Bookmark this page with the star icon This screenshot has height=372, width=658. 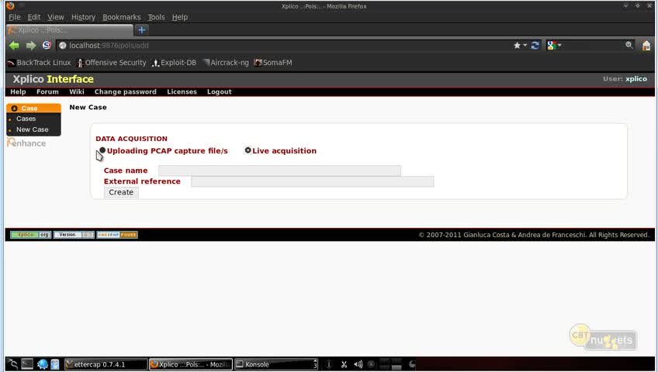pos(517,45)
